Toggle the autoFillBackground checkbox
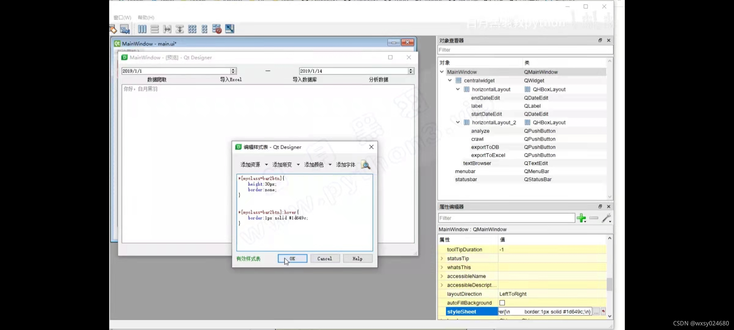The width and height of the screenshot is (734, 330). coord(502,302)
